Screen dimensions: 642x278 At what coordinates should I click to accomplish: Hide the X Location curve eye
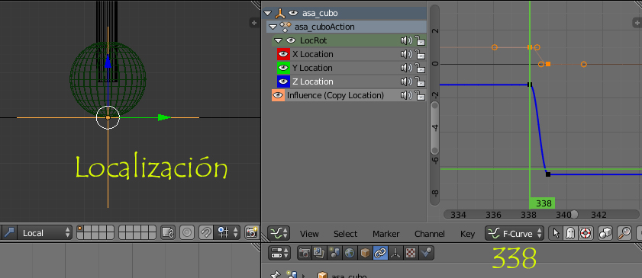[283, 54]
